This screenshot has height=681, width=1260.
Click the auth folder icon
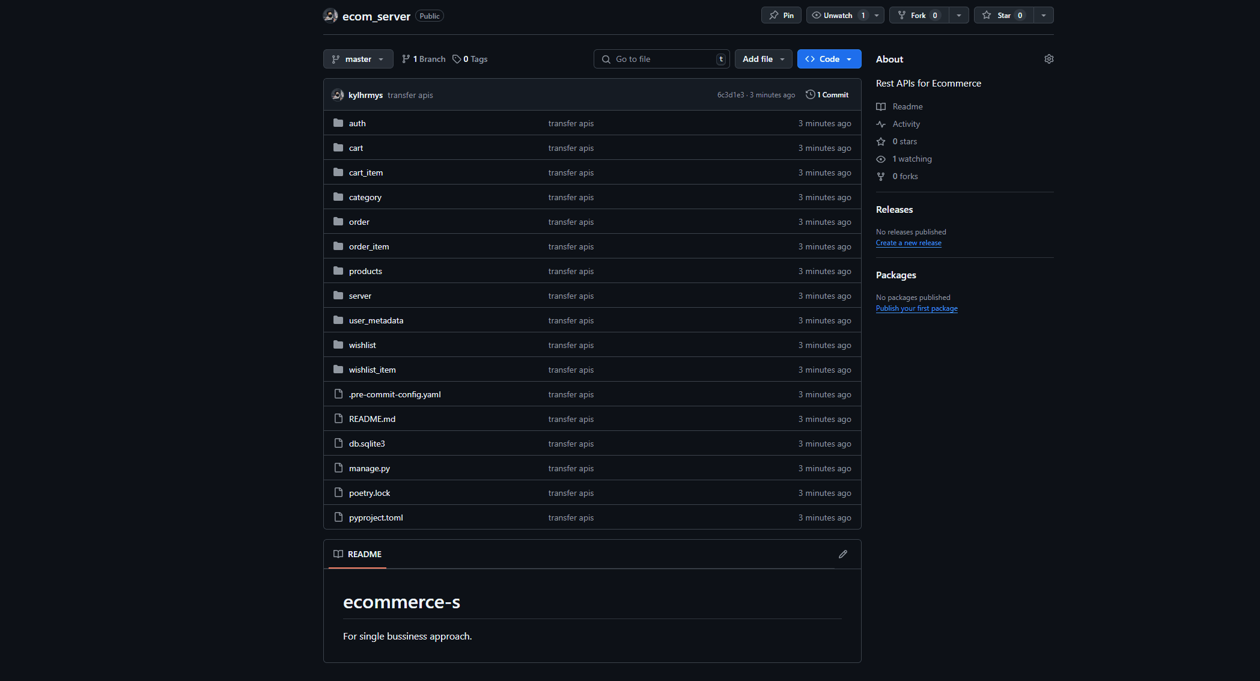click(338, 123)
